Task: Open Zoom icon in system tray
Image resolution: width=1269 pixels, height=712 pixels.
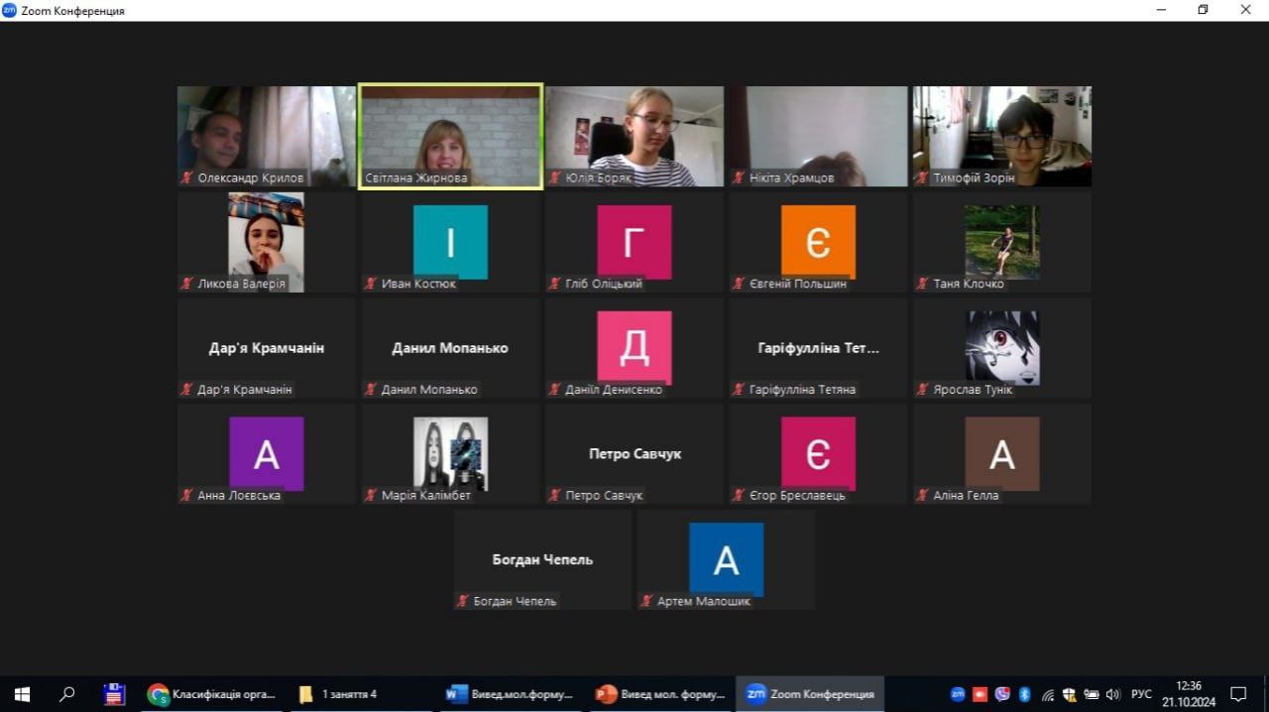Action: click(958, 694)
